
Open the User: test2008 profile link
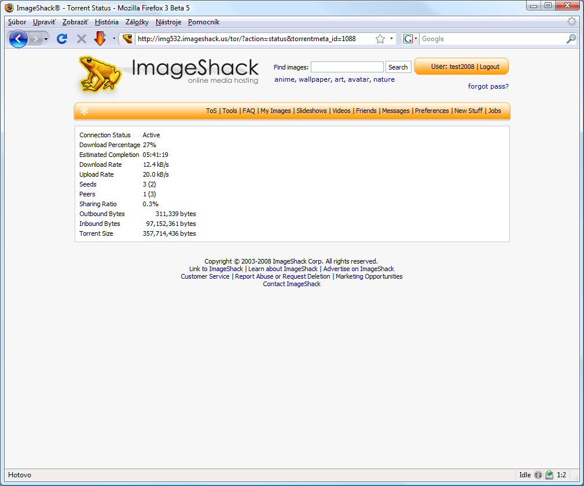tap(453, 67)
